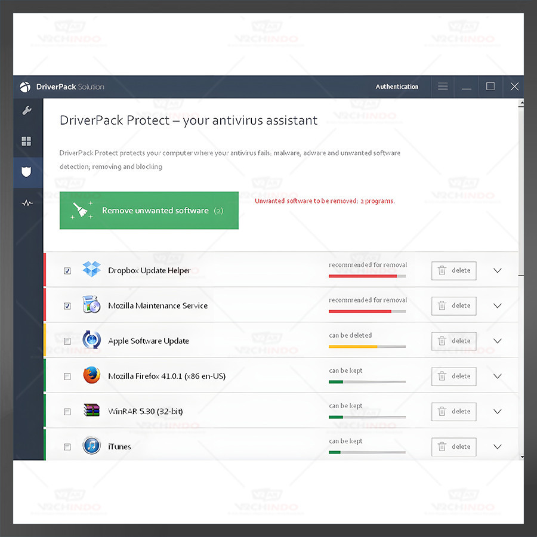Maximize the DriverPack window
537x537 pixels.
[x=490, y=87]
